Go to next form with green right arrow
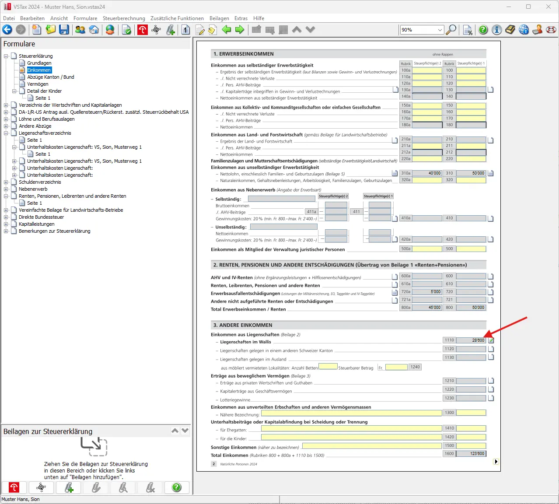The width and height of the screenshot is (559, 504). (240, 30)
